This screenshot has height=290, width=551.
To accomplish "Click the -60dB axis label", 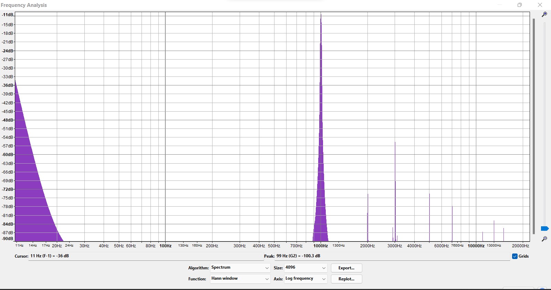I will click(8, 155).
